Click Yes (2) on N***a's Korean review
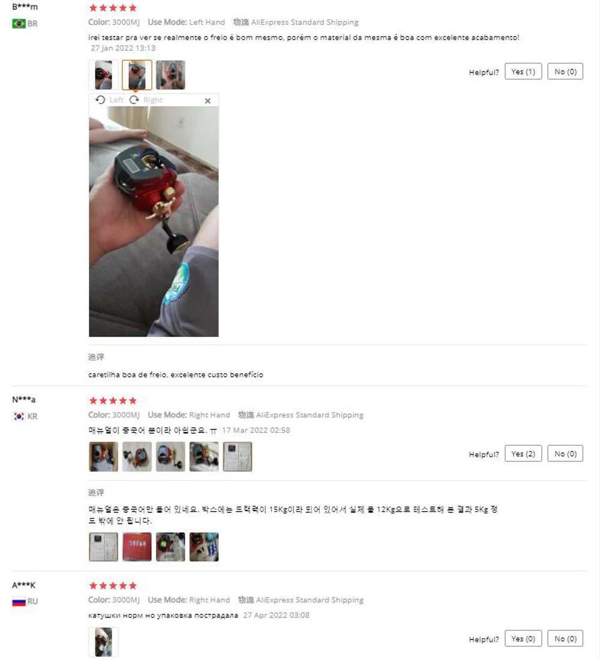 click(523, 454)
